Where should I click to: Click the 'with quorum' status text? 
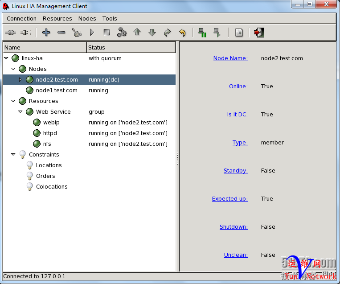click(x=105, y=58)
